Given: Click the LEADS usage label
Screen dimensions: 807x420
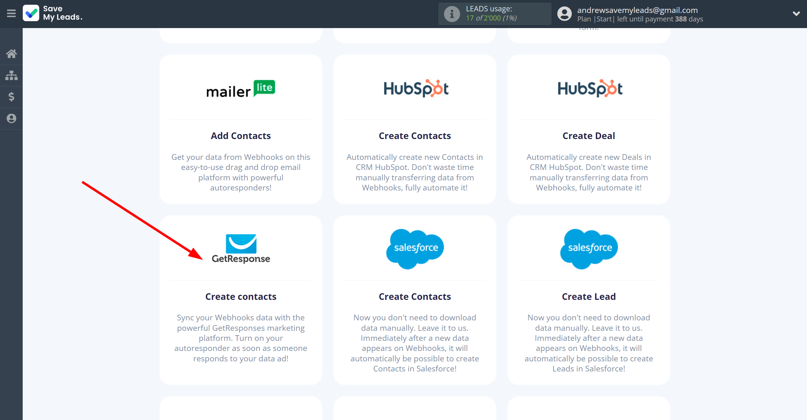Looking at the screenshot, I should pos(489,9).
